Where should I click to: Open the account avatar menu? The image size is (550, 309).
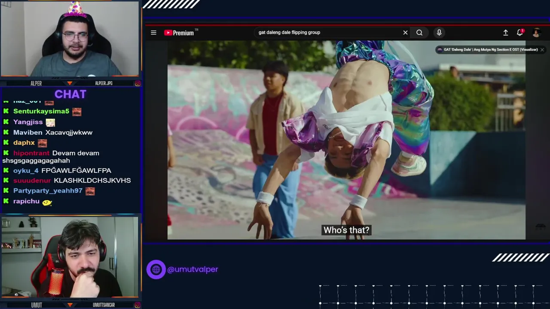click(536, 33)
